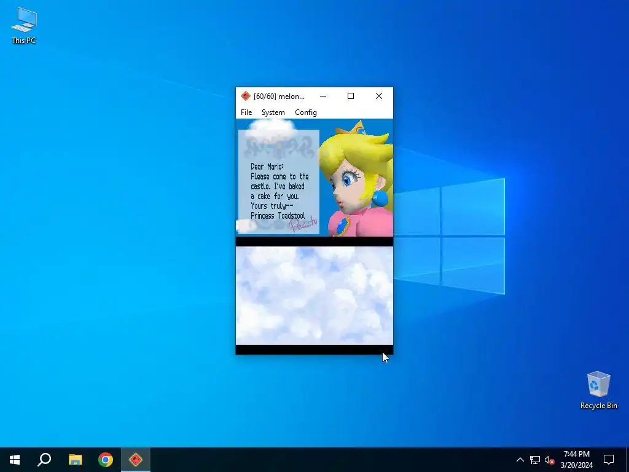Screen dimensions: 629x472
Task: Close the melonDS emulator window
Action: [378, 96]
